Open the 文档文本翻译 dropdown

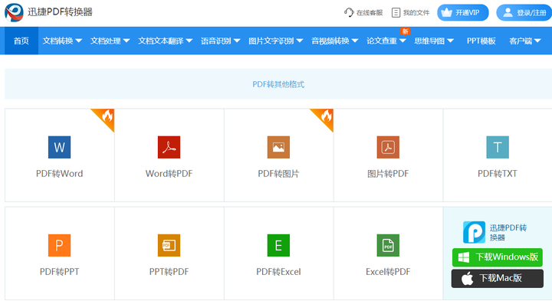tap(165, 41)
